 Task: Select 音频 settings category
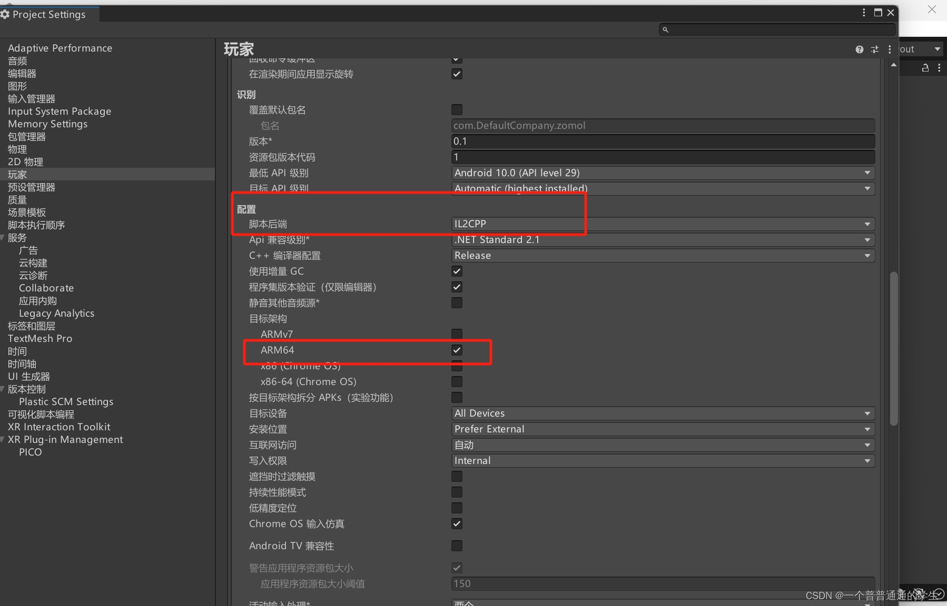click(x=17, y=61)
